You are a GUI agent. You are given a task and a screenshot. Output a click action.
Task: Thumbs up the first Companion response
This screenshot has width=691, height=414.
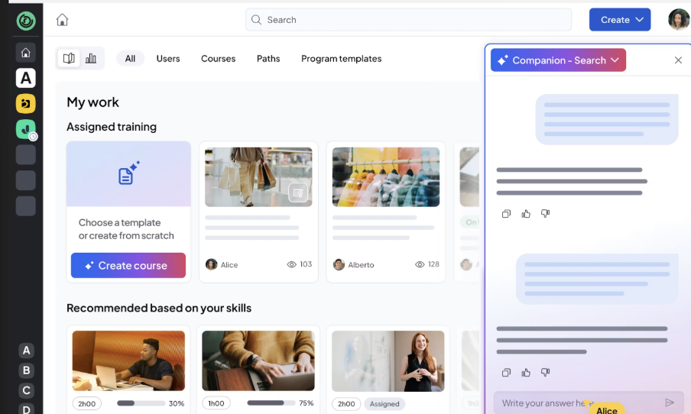[526, 214]
